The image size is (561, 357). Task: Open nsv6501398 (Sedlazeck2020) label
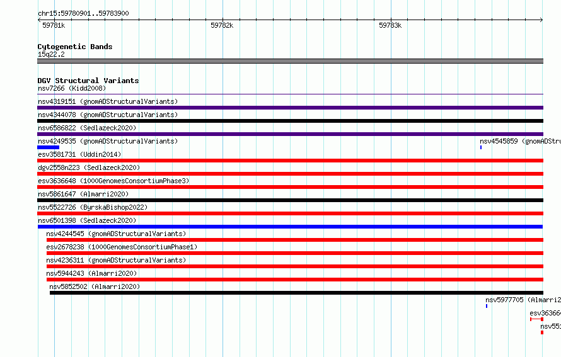[87, 220]
